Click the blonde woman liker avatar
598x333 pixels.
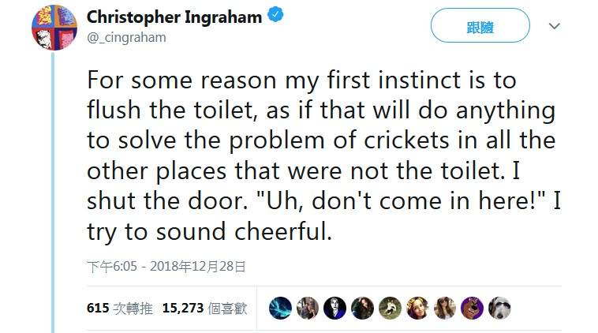click(x=417, y=308)
